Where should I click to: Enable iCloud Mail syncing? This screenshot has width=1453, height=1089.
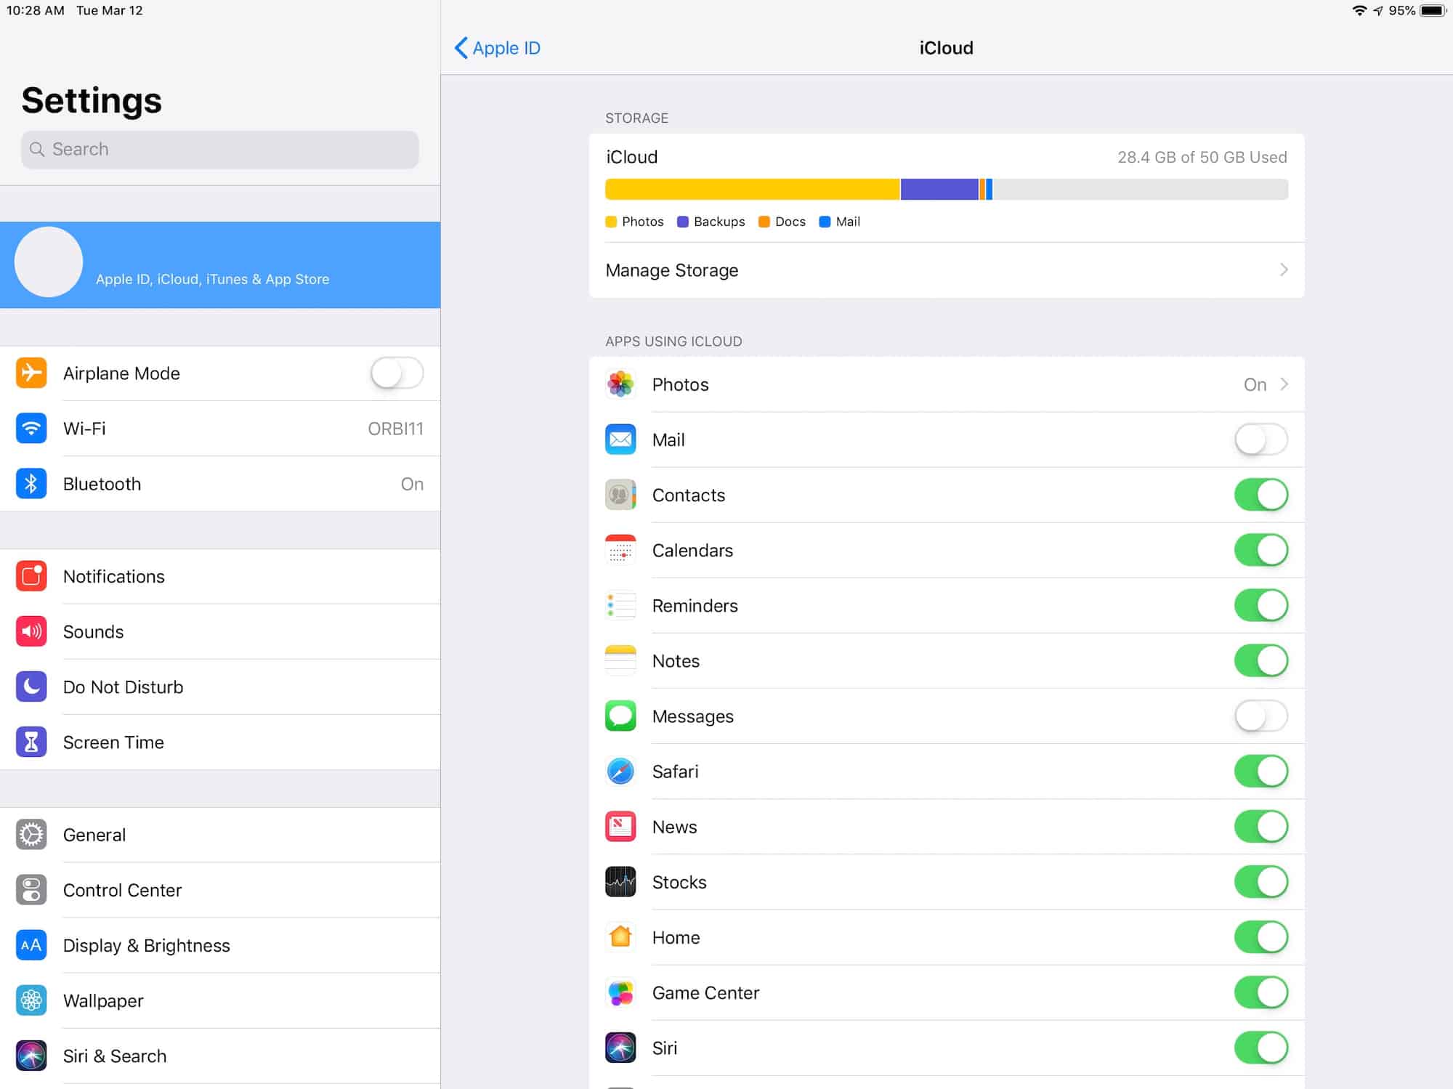(x=1261, y=440)
